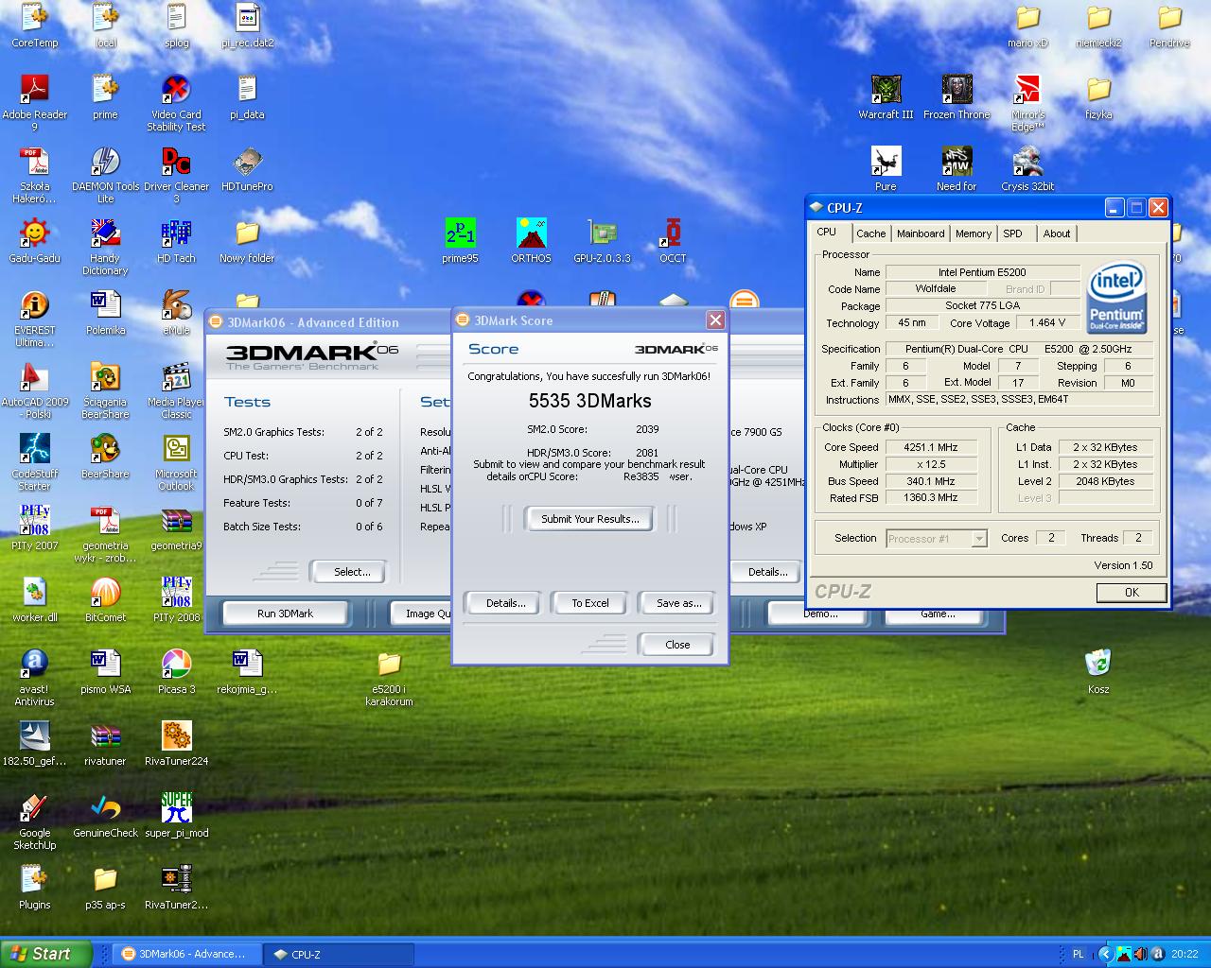1211x968 pixels.
Task: Launch RivaTuner224 installer icon
Action: (176, 743)
